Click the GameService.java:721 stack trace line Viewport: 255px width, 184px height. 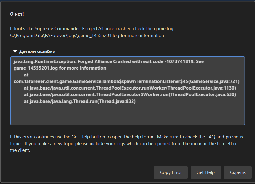126,81
